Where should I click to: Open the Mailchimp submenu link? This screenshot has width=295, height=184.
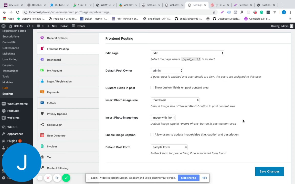(x=9, y=53)
